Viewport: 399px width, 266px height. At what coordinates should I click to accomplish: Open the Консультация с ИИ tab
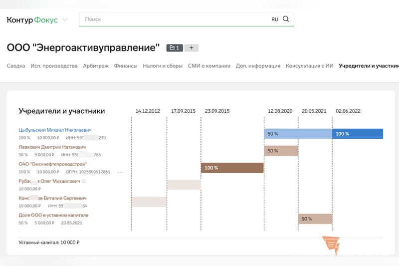tap(309, 66)
